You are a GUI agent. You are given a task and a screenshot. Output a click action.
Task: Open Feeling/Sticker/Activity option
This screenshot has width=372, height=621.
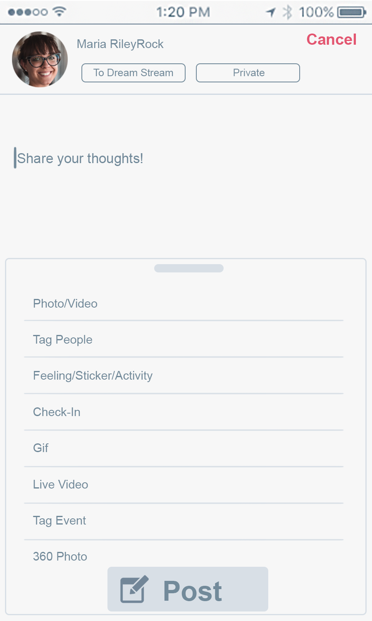point(93,375)
